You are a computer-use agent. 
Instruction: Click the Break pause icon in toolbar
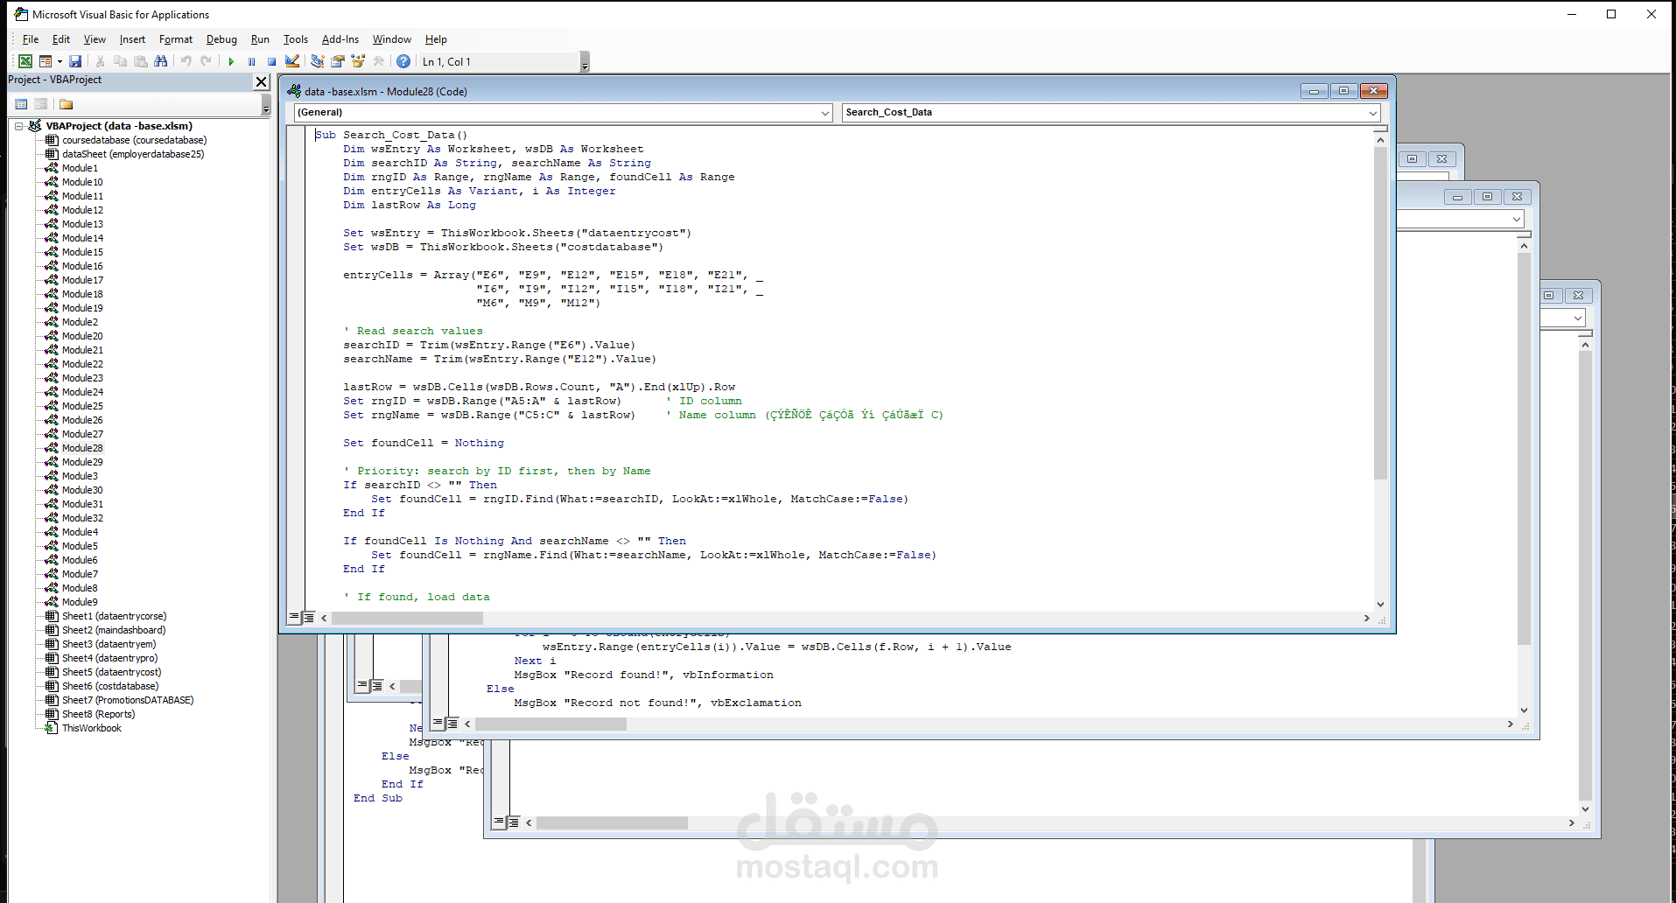tap(251, 62)
